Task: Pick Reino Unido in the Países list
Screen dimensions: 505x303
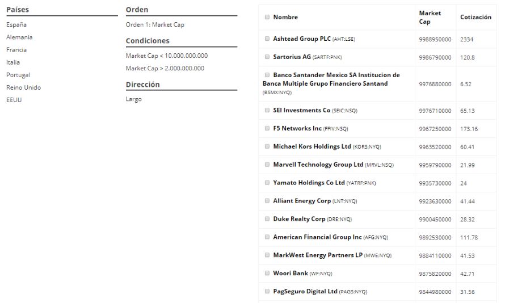Action: point(23,87)
